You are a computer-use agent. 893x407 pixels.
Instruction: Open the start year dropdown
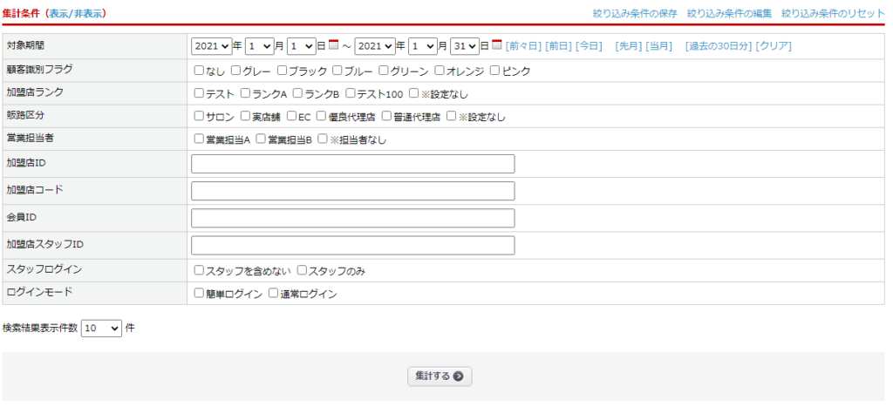pos(211,46)
